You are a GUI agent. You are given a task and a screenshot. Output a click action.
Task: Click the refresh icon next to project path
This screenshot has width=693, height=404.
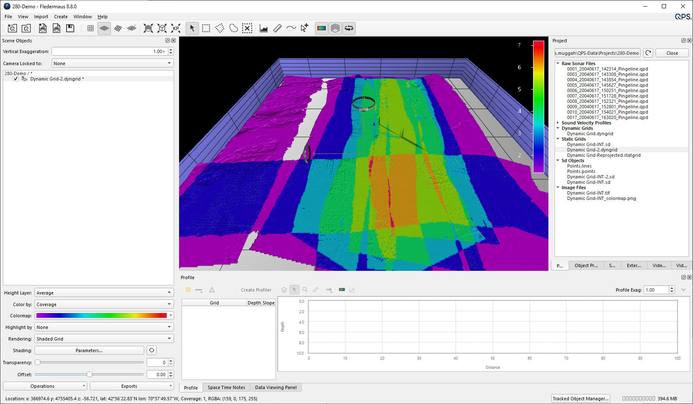coord(648,53)
